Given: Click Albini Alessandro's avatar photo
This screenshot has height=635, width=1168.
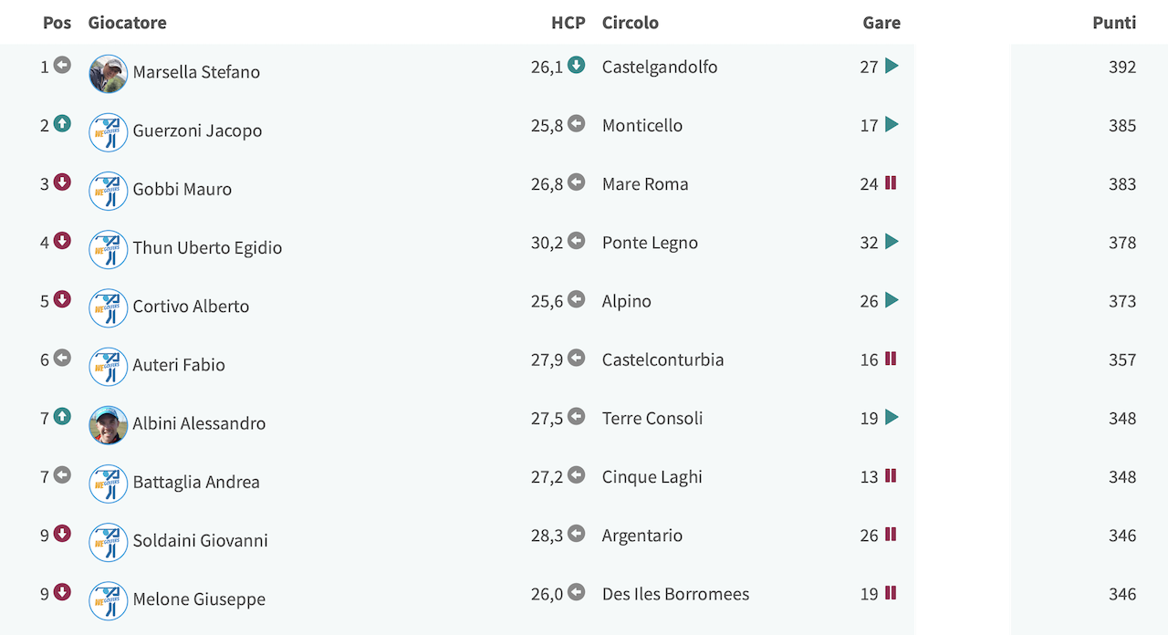Looking at the screenshot, I should click(x=109, y=425).
